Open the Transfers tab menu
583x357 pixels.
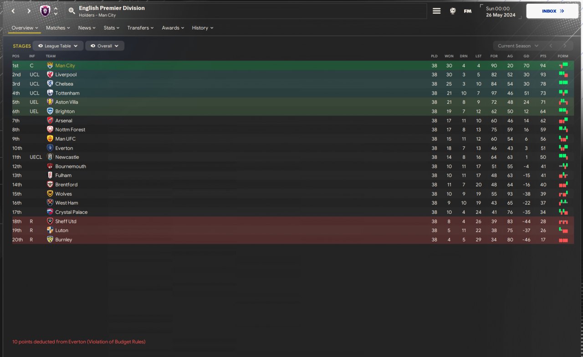140,28
